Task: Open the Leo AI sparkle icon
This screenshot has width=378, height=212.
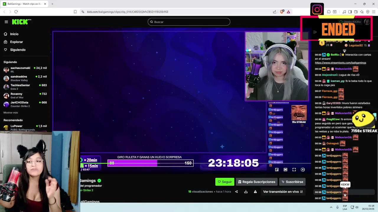Action: (362, 12)
